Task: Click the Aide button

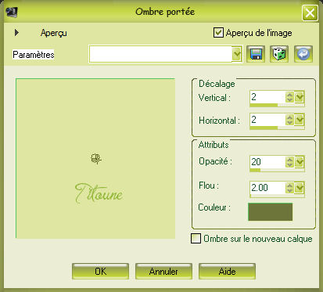Action: pyautogui.click(x=227, y=272)
